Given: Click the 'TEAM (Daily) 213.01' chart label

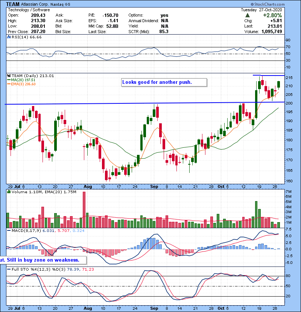Looking at the screenshot, I should (33, 76).
